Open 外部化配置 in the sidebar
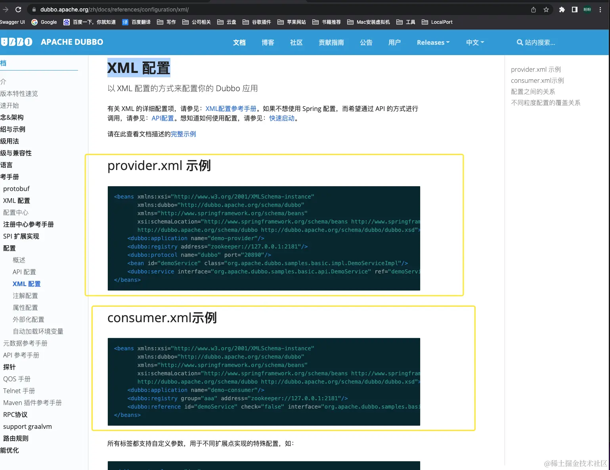This screenshot has width=610, height=470. [29, 319]
